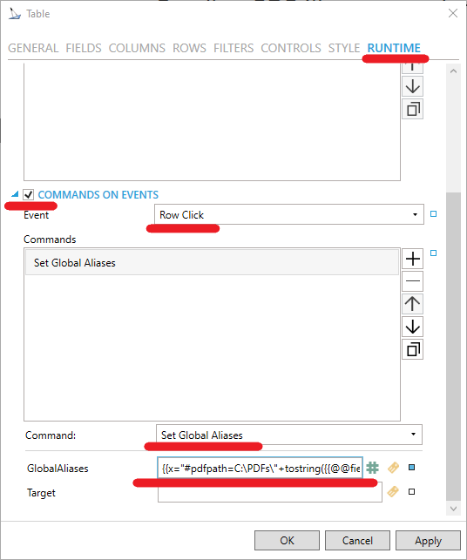Screen dimensions: 467x560
Task: Open the STYLE tab
Action: (x=344, y=48)
